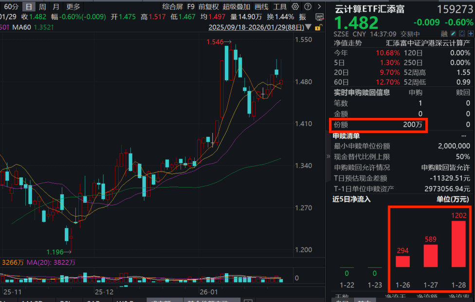Open the date range dropdown arrow

[x=308, y=27]
